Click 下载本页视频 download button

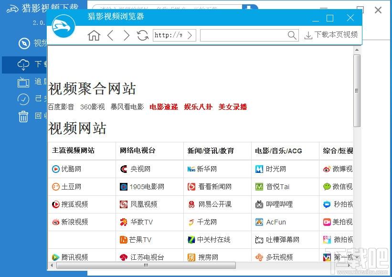point(331,35)
